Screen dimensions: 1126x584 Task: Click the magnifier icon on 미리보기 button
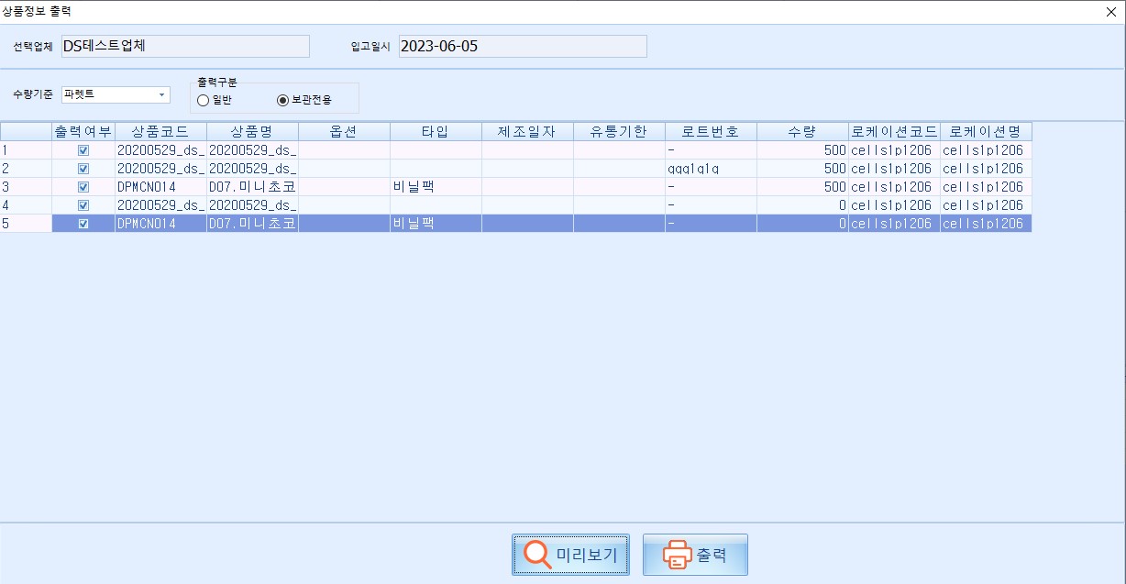[x=537, y=555]
